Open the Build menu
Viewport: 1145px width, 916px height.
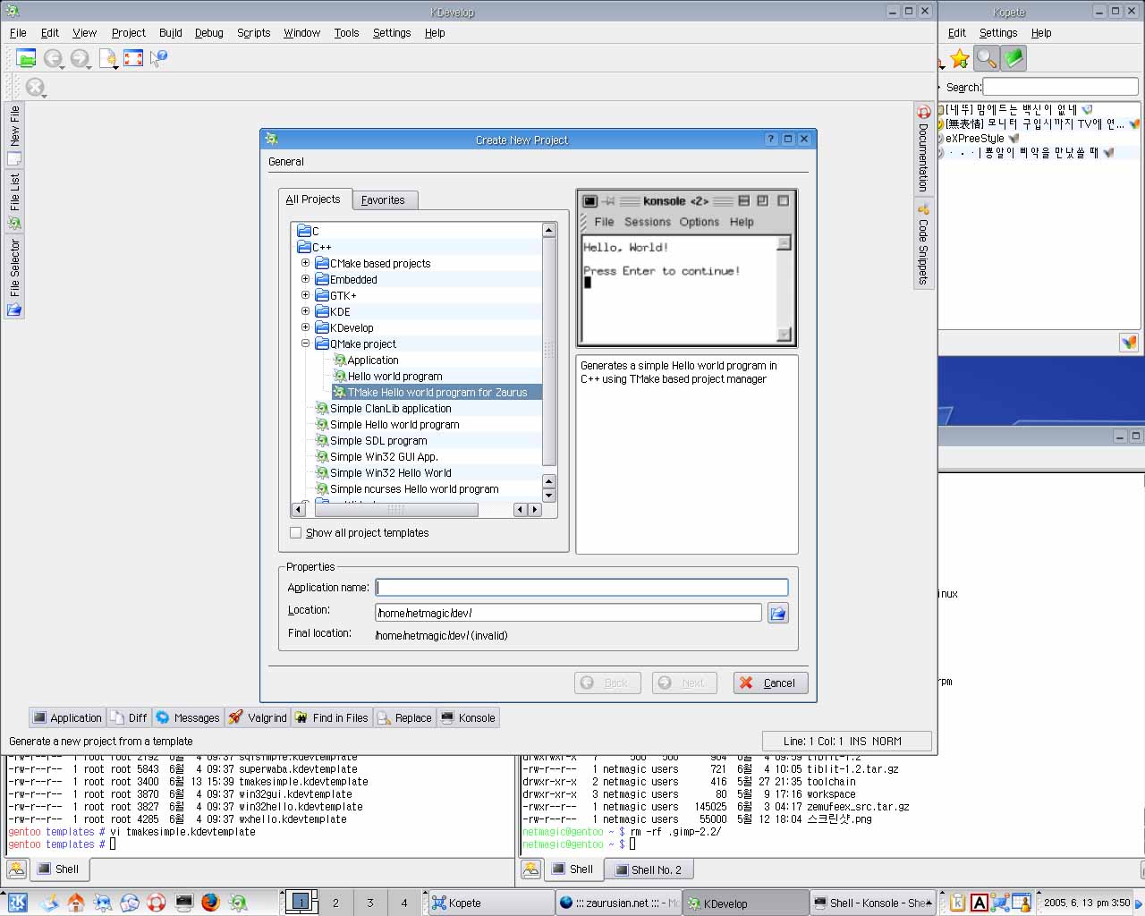(170, 33)
